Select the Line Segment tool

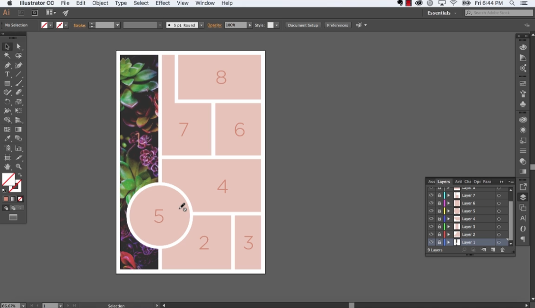18,74
